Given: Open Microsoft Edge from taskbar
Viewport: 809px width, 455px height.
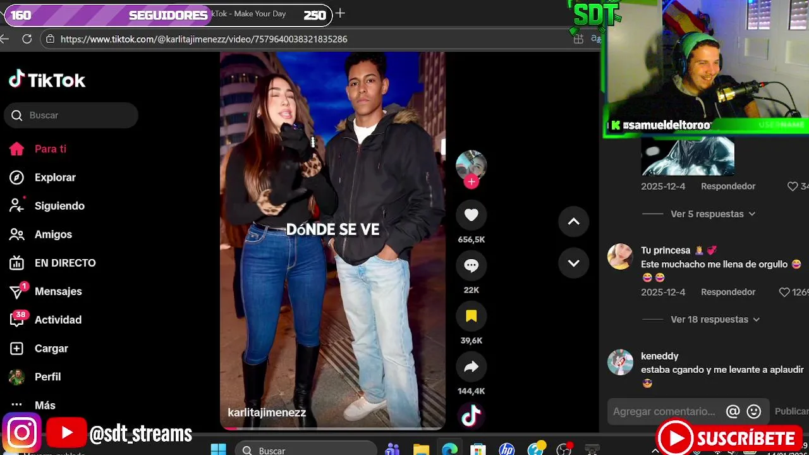Looking at the screenshot, I should (x=449, y=449).
